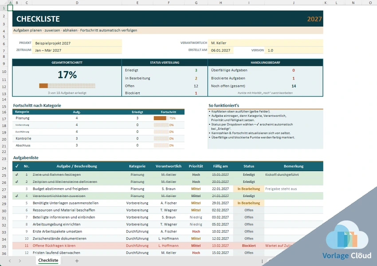
Task: Click the Gesamtfortschritt panel header
Action: [x=67, y=62]
